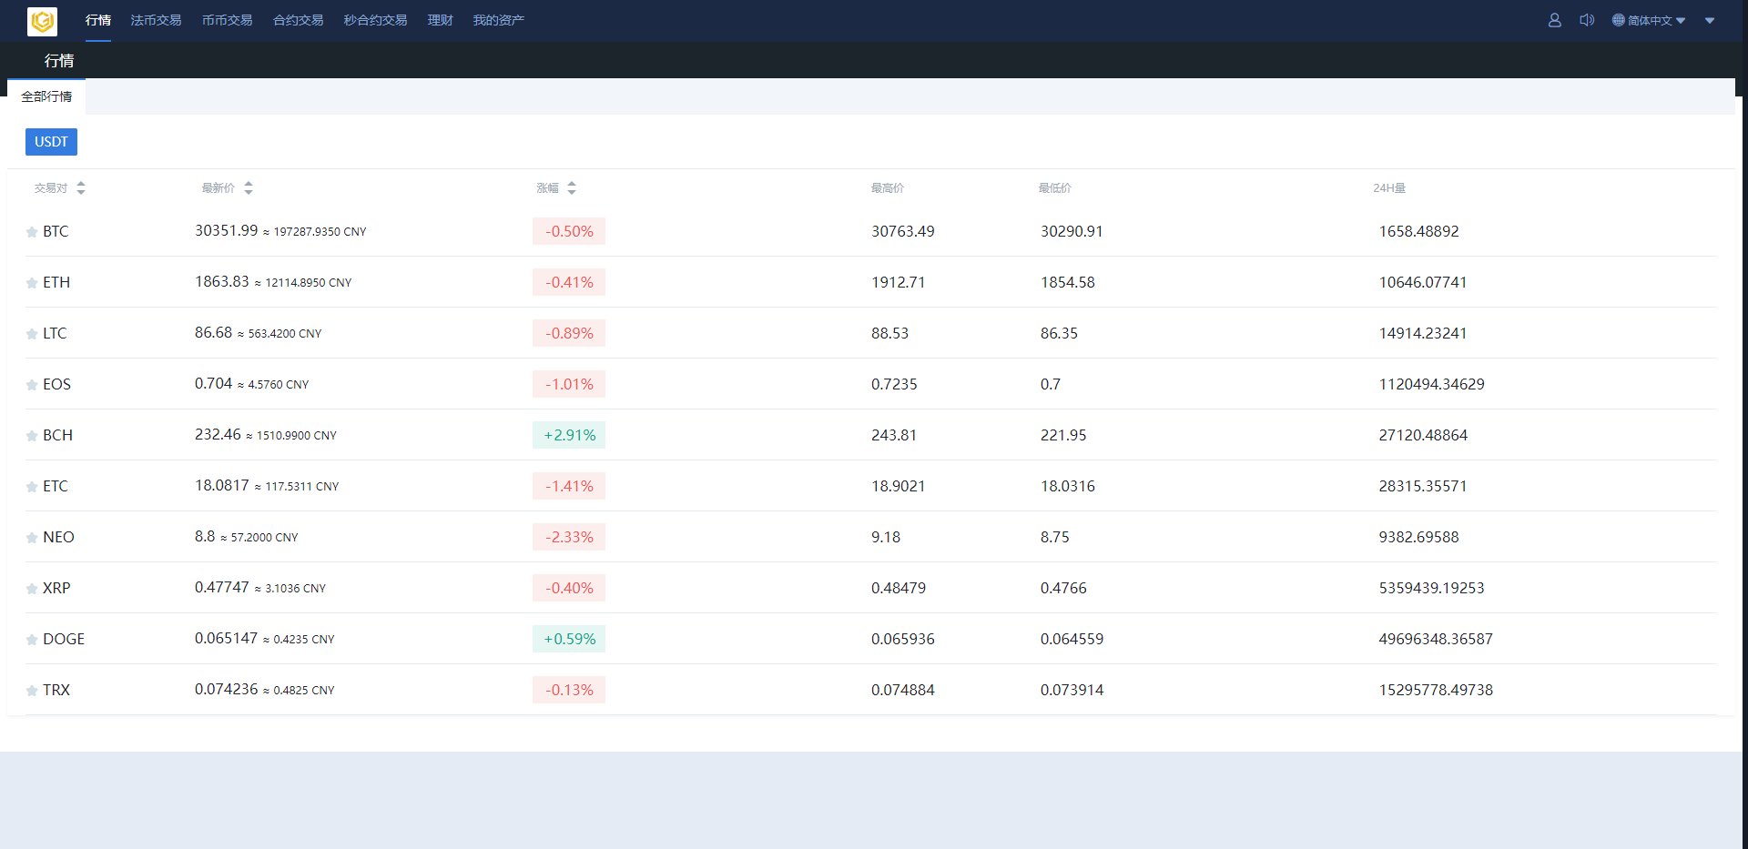Sort by 涨幅 column arrows

572,187
